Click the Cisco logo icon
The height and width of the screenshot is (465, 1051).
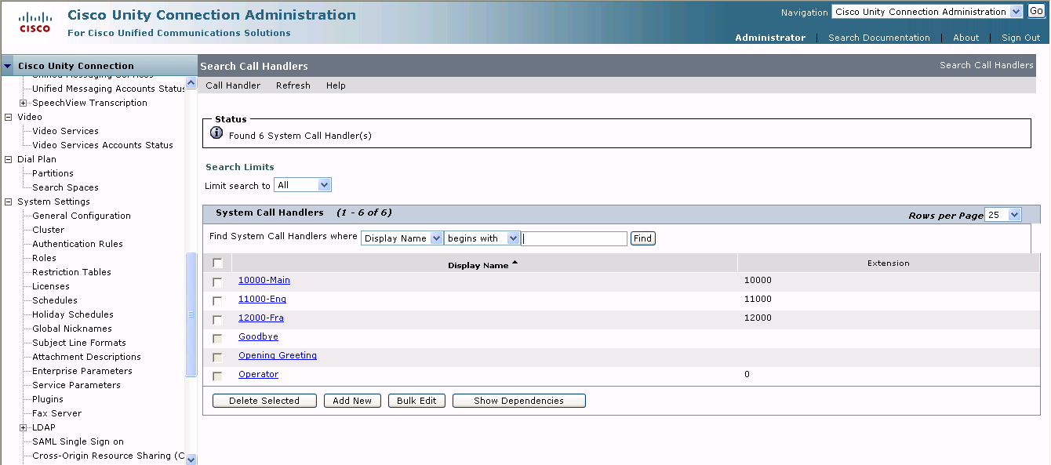[x=35, y=22]
